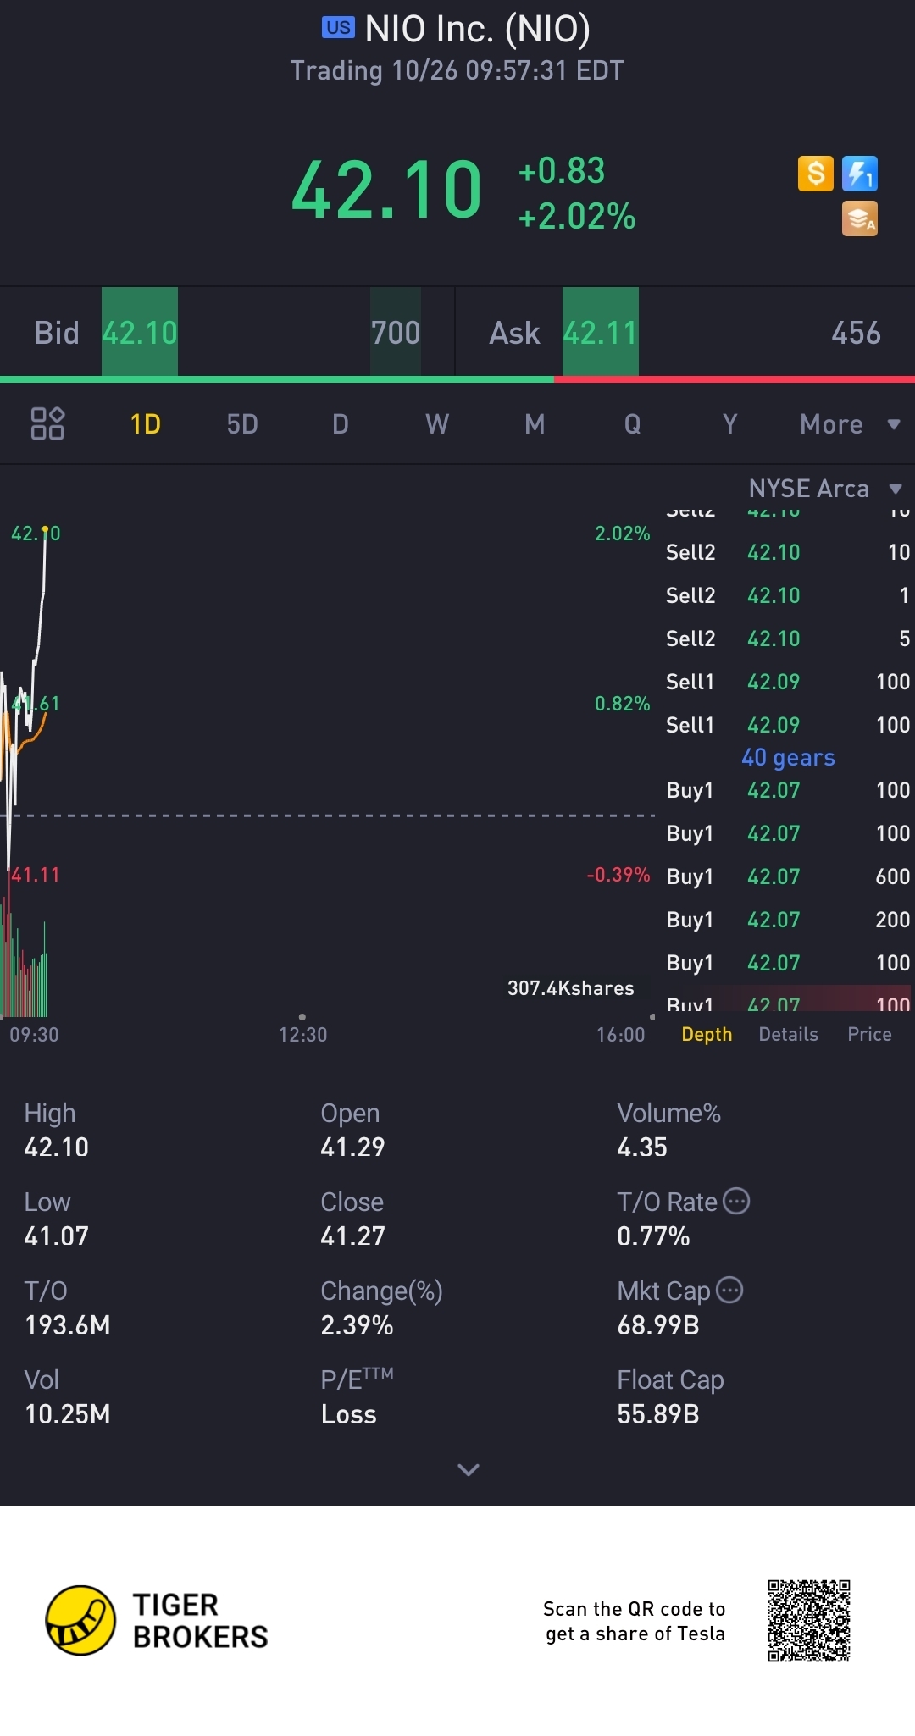Tap the T/O Rate value 0.77%
The width and height of the screenshot is (915, 1736).
[x=653, y=1236]
